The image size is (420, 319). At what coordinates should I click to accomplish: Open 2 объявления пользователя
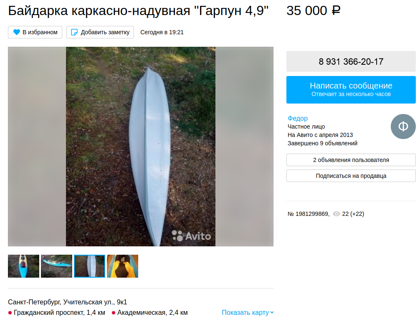[x=351, y=160]
